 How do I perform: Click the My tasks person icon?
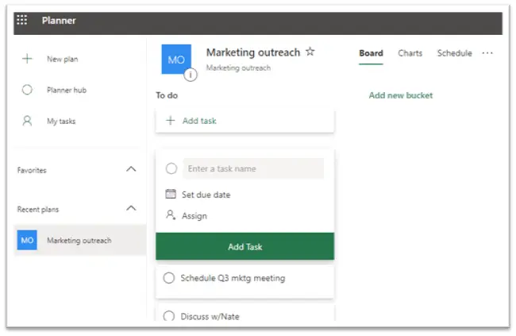pyautogui.click(x=27, y=121)
